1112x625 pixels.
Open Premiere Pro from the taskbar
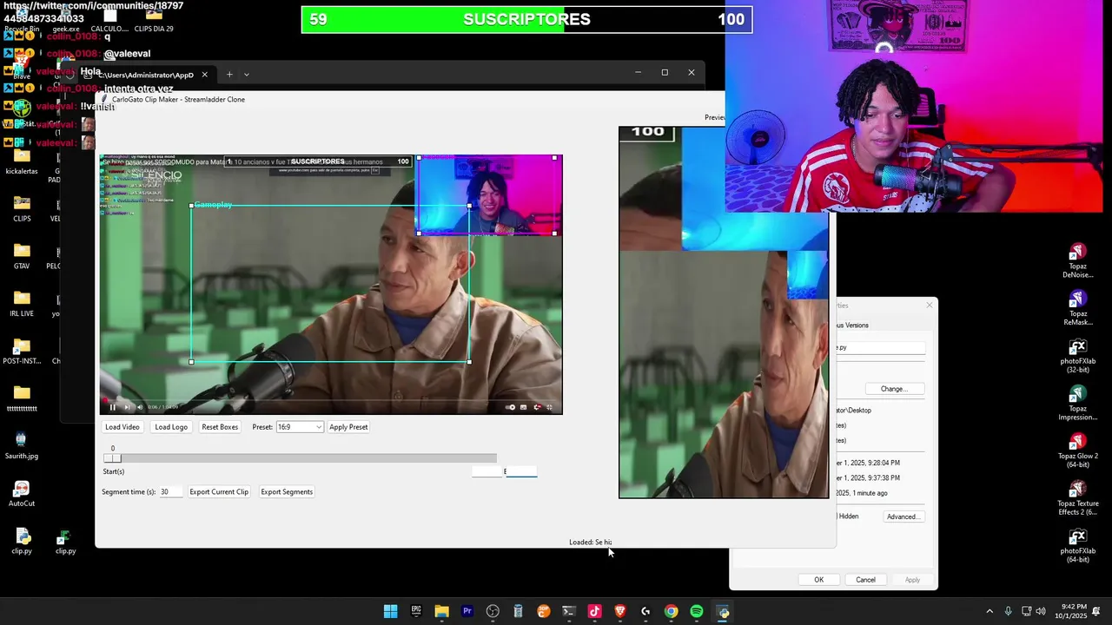pos(467,611)
